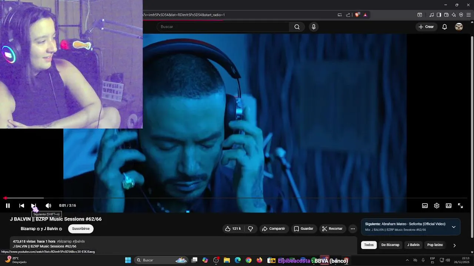Open the ESP language input selector
Viewport: 474px width, 266px height.
pos(433,260)
